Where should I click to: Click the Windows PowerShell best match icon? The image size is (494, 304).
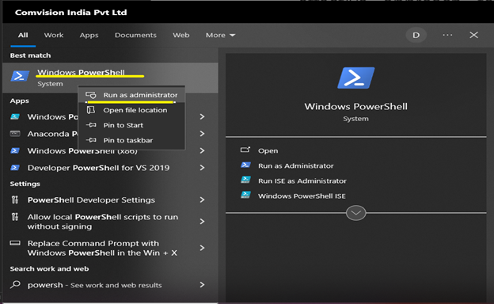pos(20,76)
